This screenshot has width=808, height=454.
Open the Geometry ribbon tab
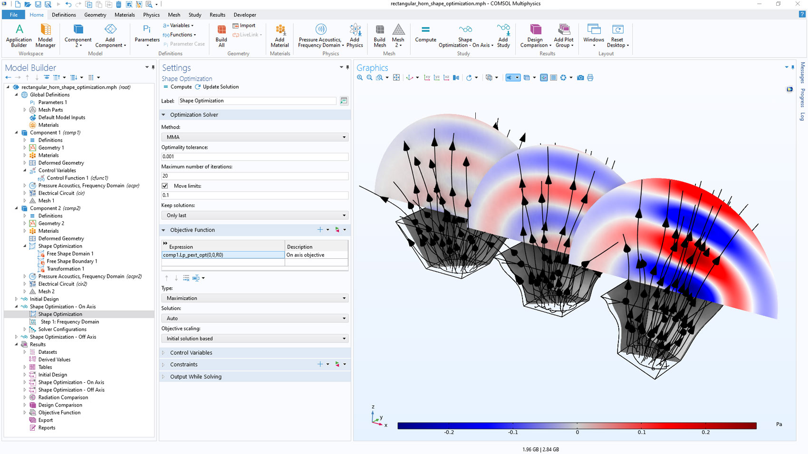tap(95, 15)
